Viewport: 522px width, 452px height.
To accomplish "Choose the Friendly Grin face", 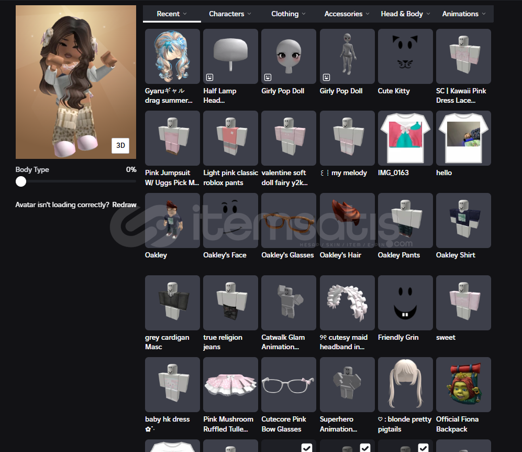I will (x=405, y=303).
